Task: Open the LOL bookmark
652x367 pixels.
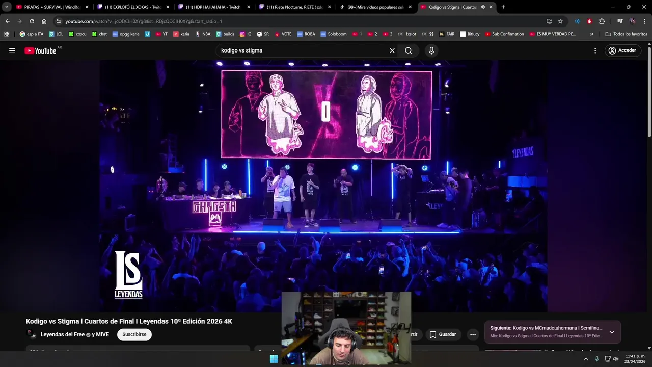Action: (x=56, y=34)
